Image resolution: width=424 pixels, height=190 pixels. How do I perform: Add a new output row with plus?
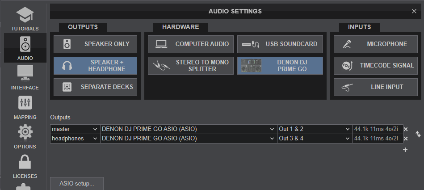pyautogui.click(x=405, y=150)
